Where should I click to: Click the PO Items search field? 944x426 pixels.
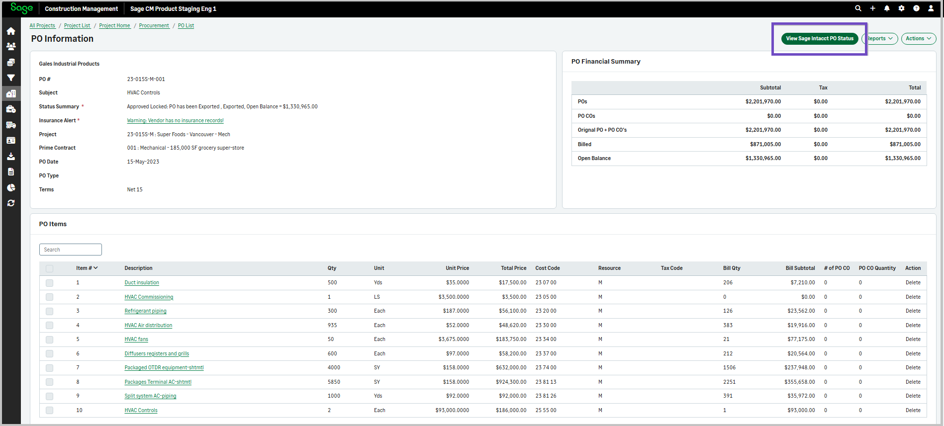click(x=71, y=250)
